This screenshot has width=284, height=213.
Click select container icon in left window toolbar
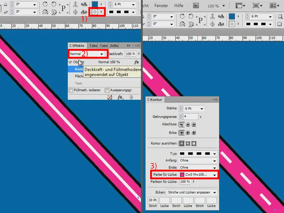click(75, 4)
